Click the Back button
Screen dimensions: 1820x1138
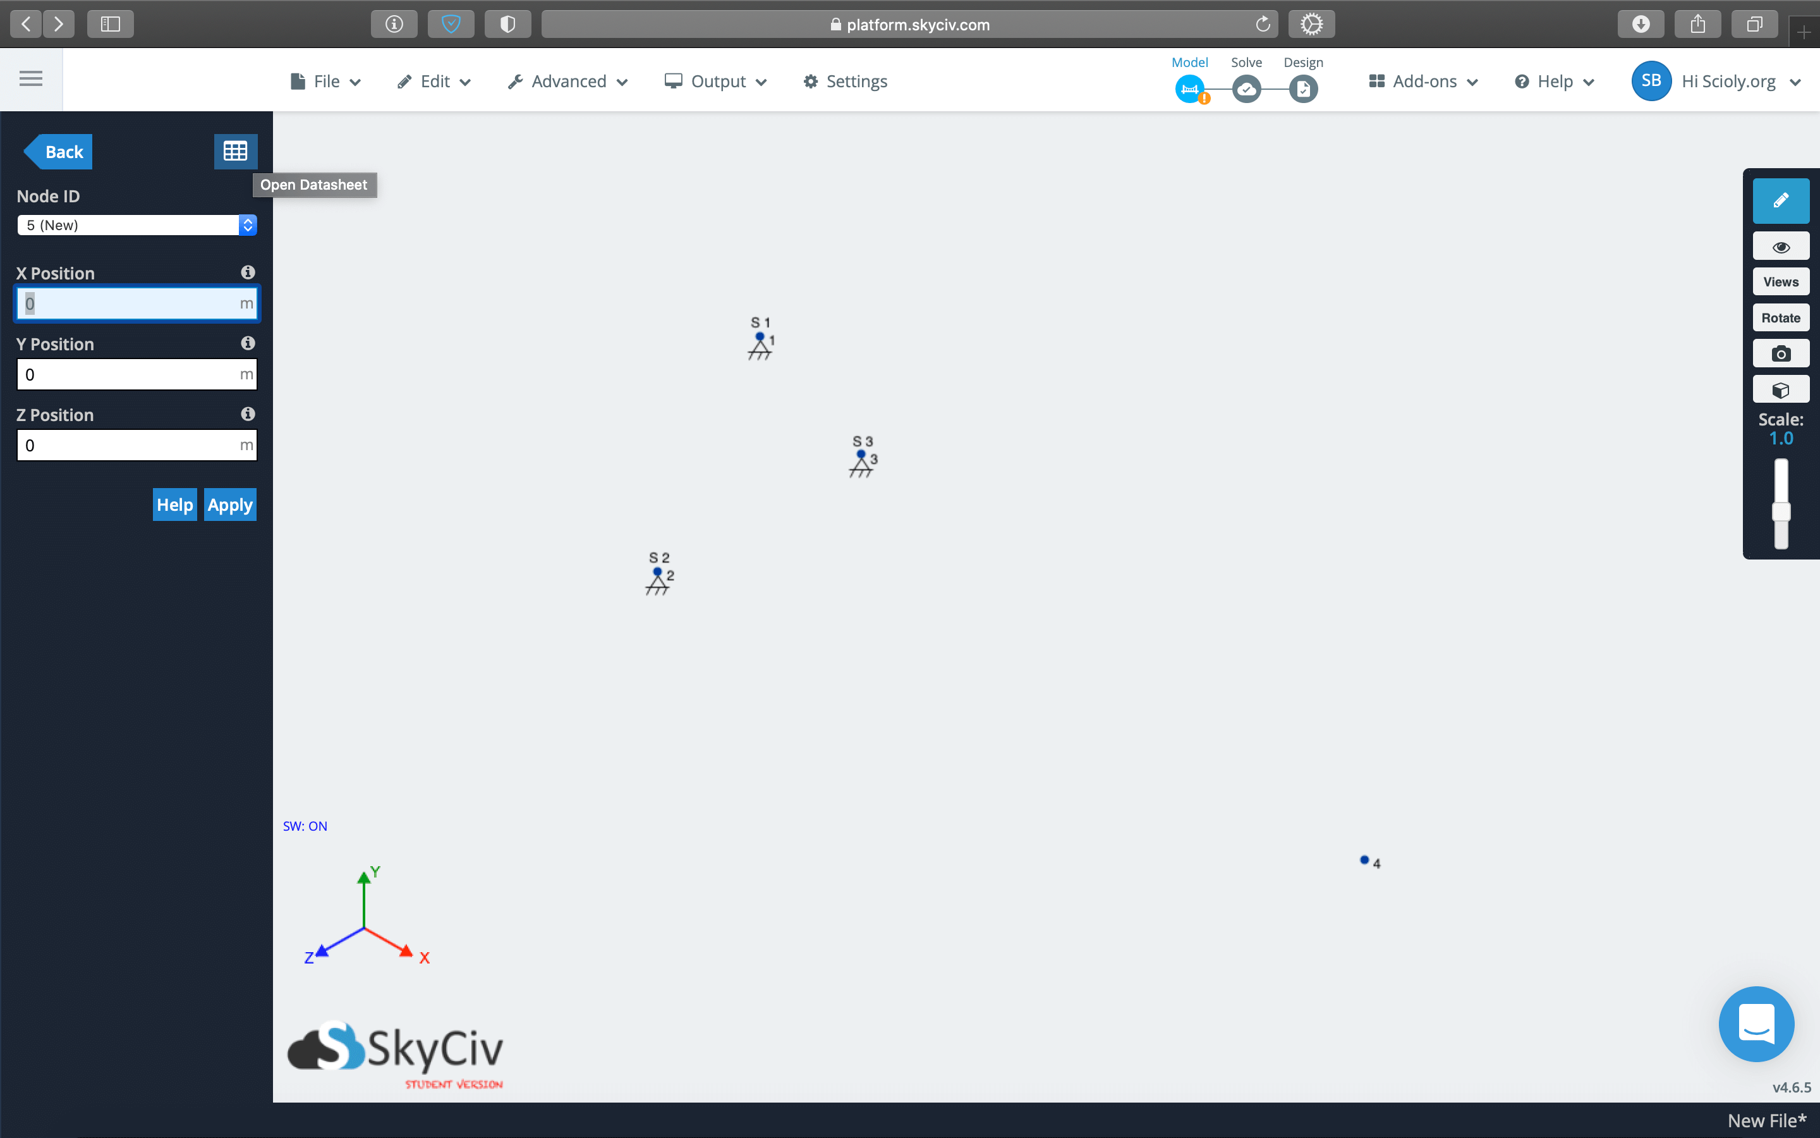click(60, 152)
